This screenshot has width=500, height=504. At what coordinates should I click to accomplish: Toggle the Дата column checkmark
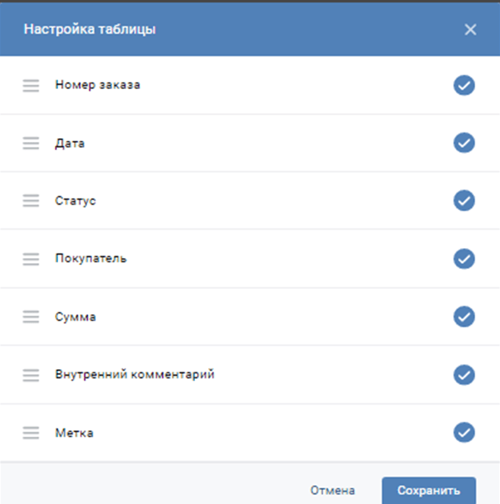point(464,143)
